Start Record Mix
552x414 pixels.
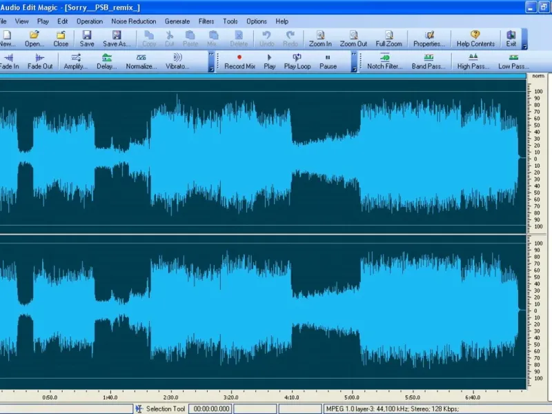(x=239, y=61)
